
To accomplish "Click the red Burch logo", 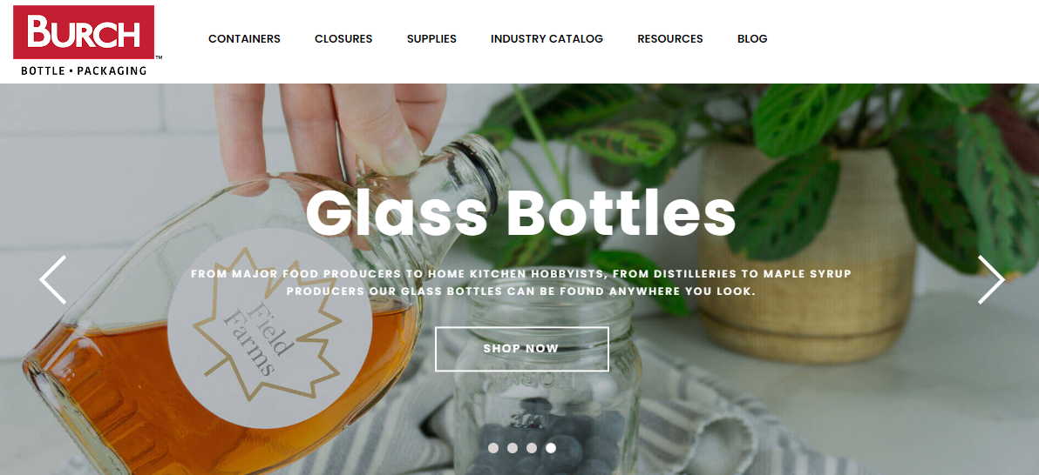I will [84, 32].
